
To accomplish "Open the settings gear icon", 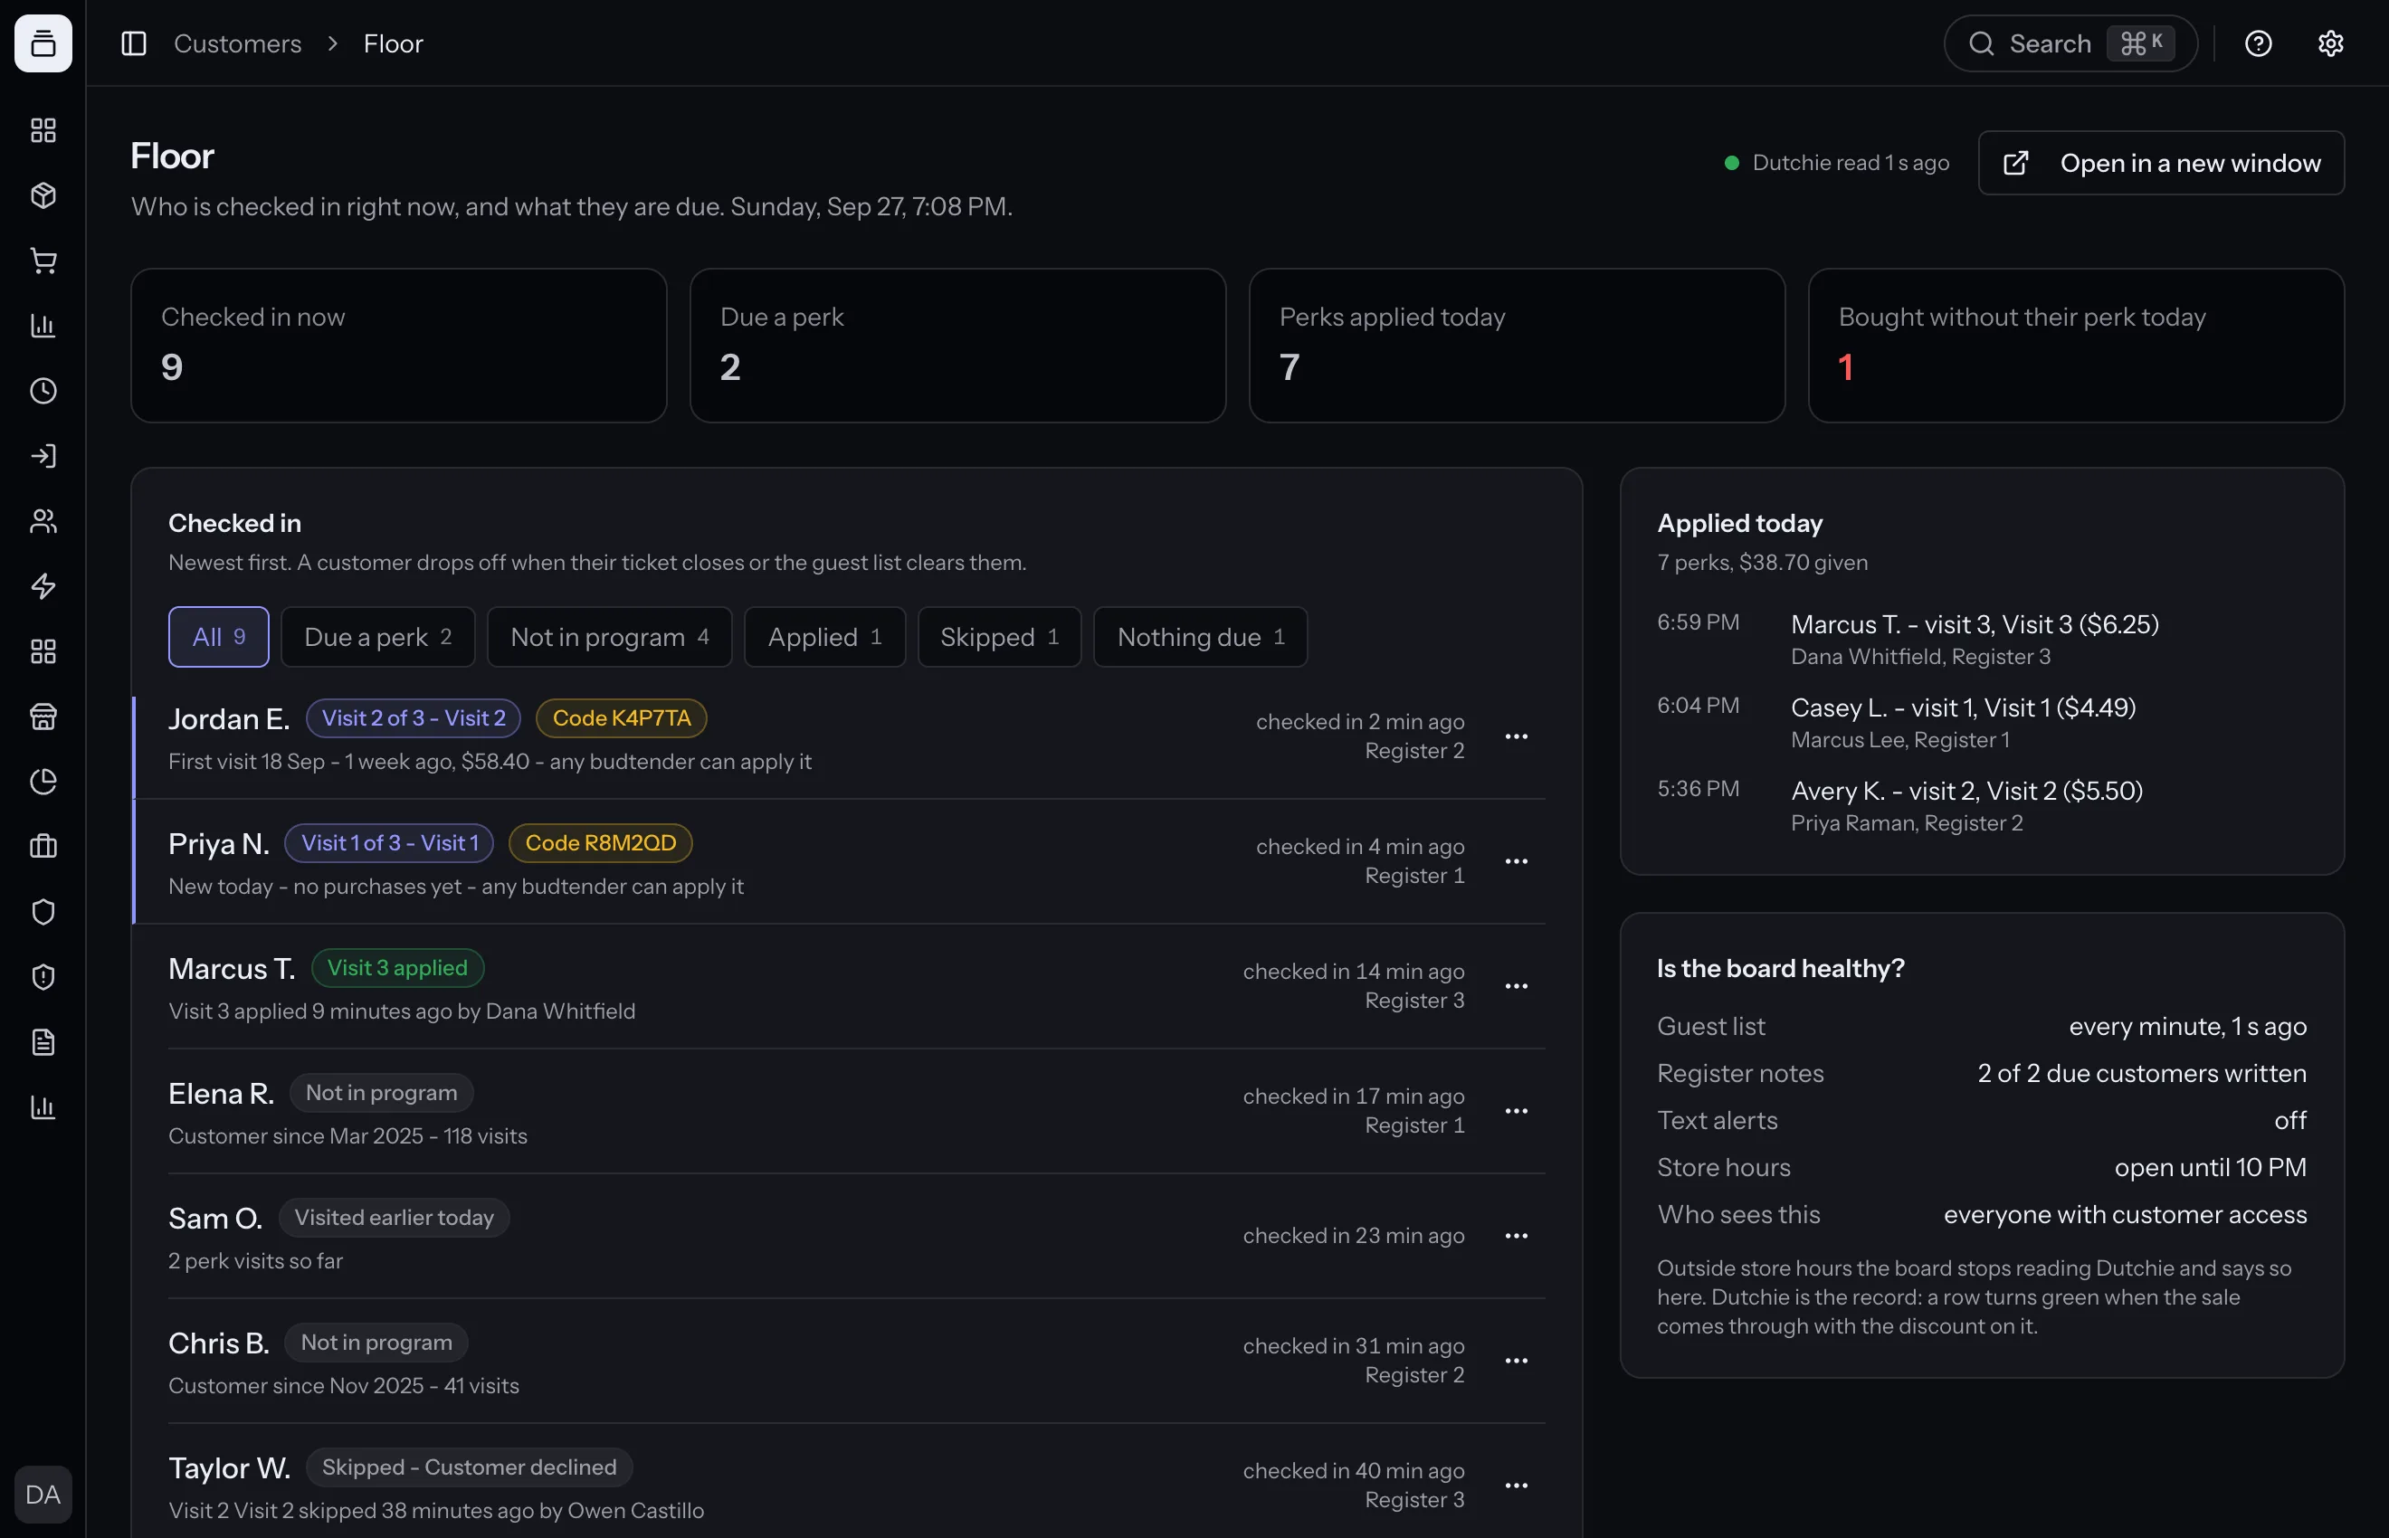I will (x=2330, y=43).
